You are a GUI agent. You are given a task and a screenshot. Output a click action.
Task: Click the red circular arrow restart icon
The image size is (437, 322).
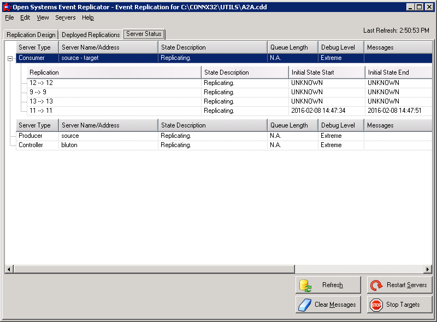pos(376,284)
